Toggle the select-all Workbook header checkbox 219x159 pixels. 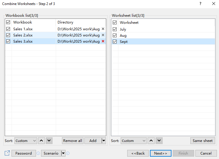point(8,22)
